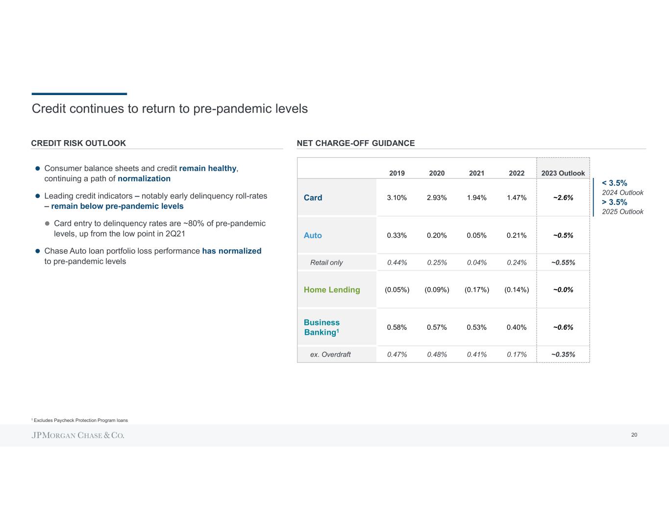The image size is (669, 517).
Task: Click the Auto row label
Action: (x=313, y=235)
